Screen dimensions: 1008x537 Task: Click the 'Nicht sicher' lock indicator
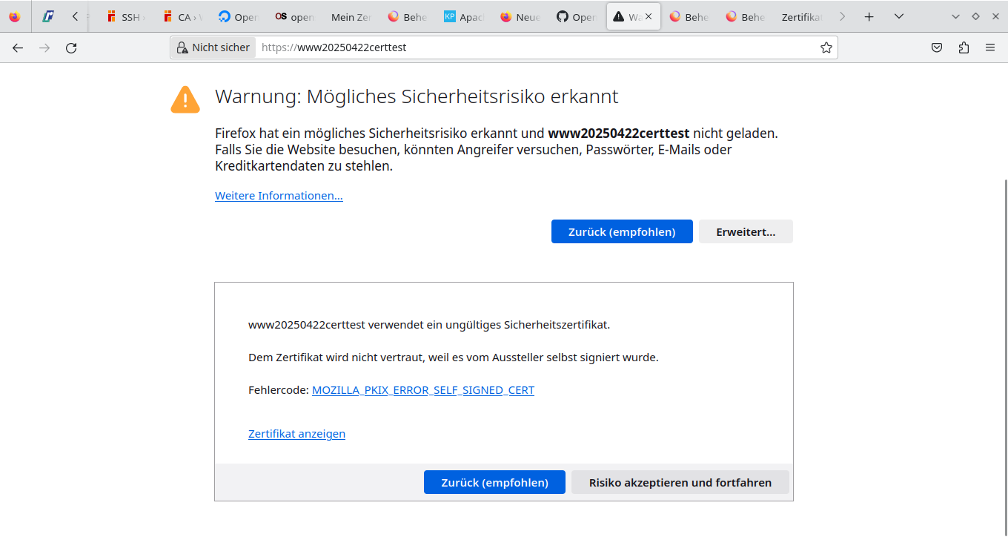coord(213,47)
